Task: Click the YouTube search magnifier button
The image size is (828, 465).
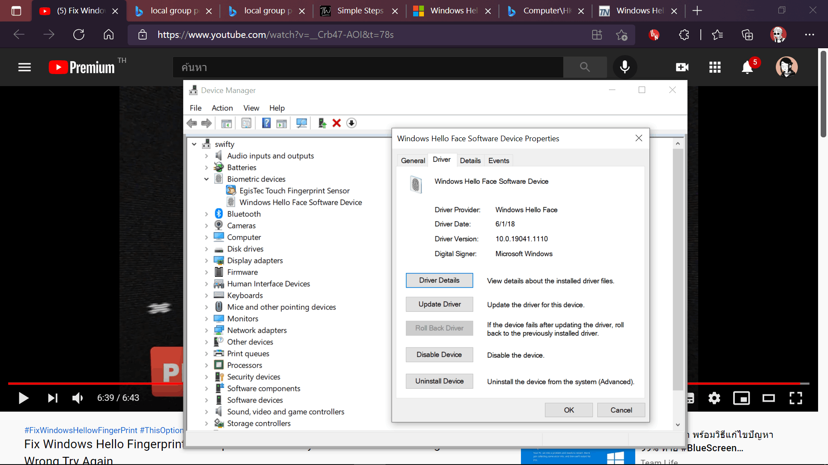Action: tap(585, 67)
